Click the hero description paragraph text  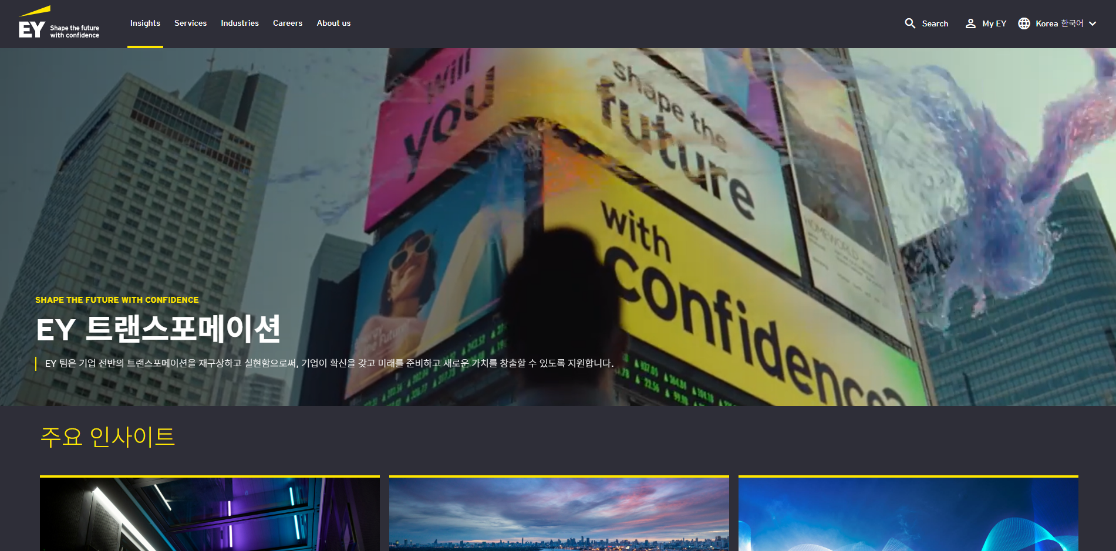click(329, 363)
